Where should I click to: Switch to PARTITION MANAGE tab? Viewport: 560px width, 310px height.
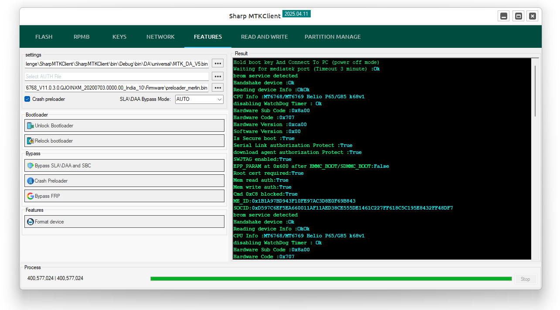[333, 37]
